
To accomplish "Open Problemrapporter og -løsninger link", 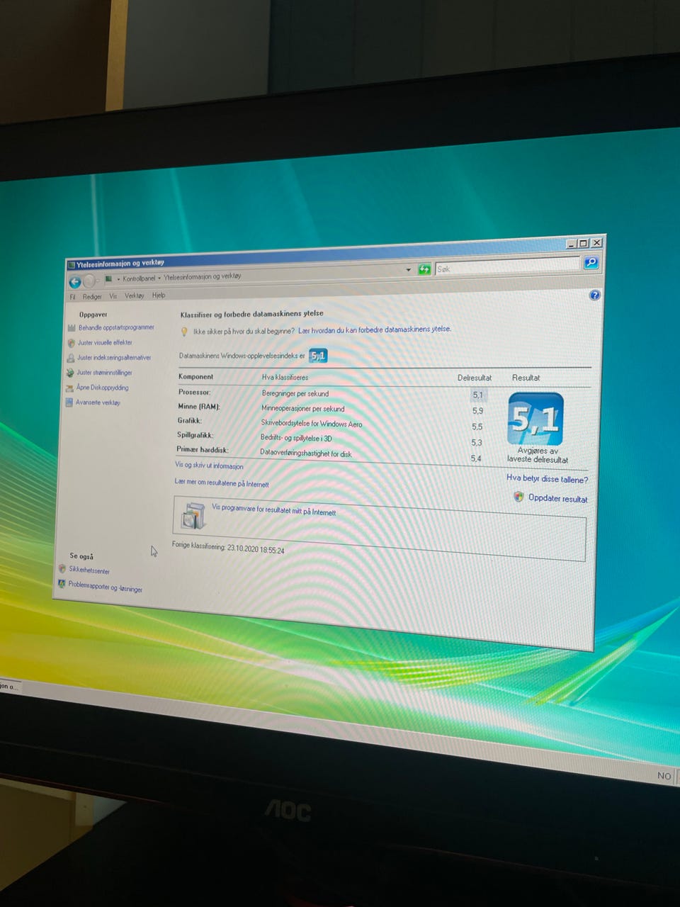I will (x=105, y=587).
